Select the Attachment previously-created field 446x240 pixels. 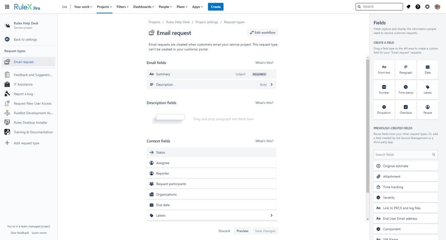[x=406, y=177]
